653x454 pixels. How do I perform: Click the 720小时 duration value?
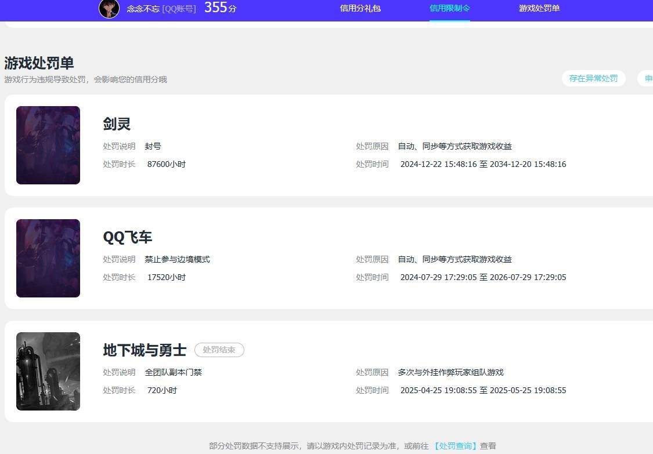click(x=162, y=390)
